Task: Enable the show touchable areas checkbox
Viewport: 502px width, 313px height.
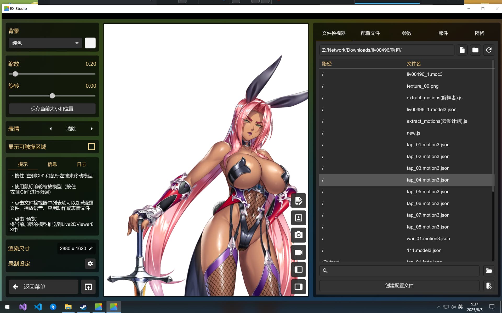Action: coord(91,147)
